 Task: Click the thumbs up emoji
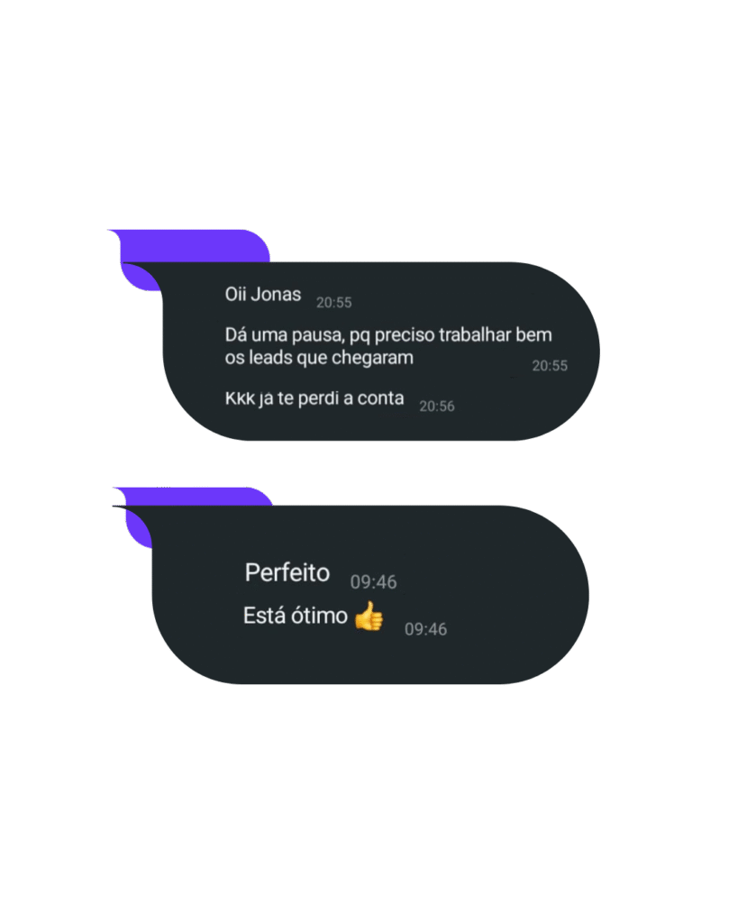pos(369,616)
